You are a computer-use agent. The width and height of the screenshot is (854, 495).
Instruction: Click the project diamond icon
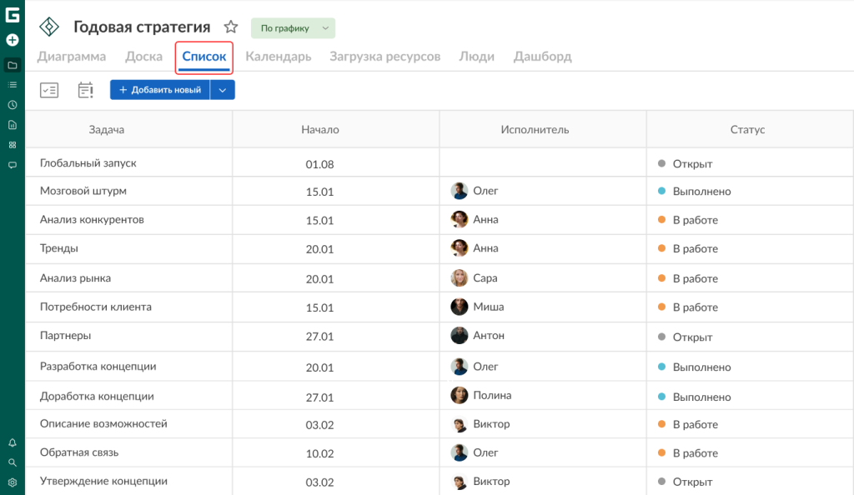pos(49,27)
